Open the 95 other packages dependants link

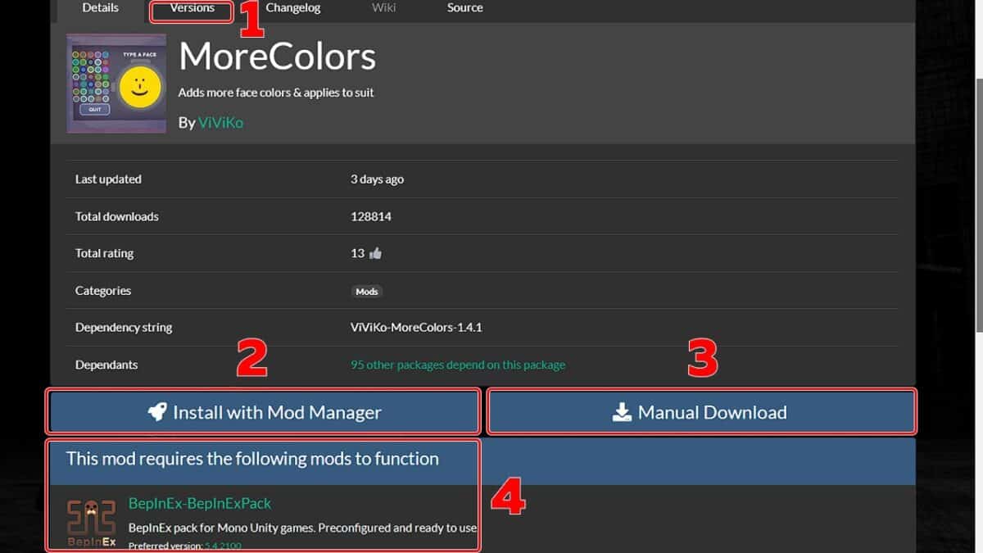pos(457,365)
